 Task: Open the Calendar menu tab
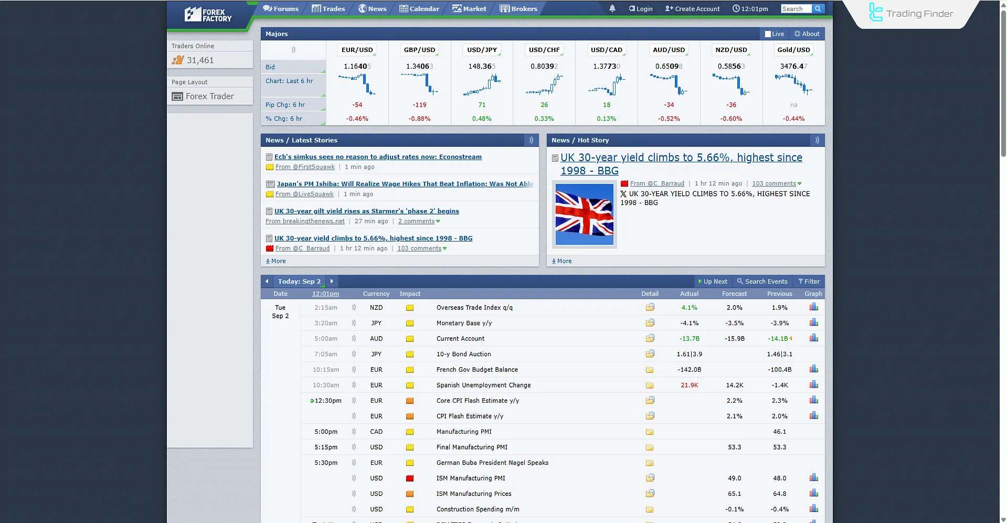pyautogui.click(x=419, y=8)
